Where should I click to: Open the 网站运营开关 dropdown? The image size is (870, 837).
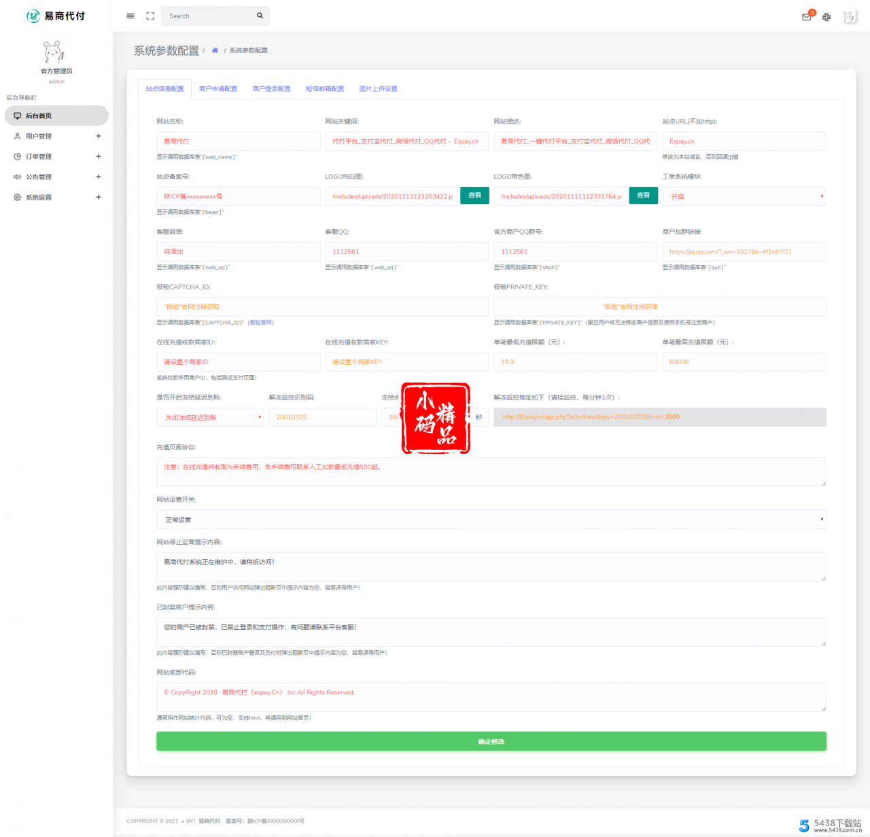coord(491,520)
